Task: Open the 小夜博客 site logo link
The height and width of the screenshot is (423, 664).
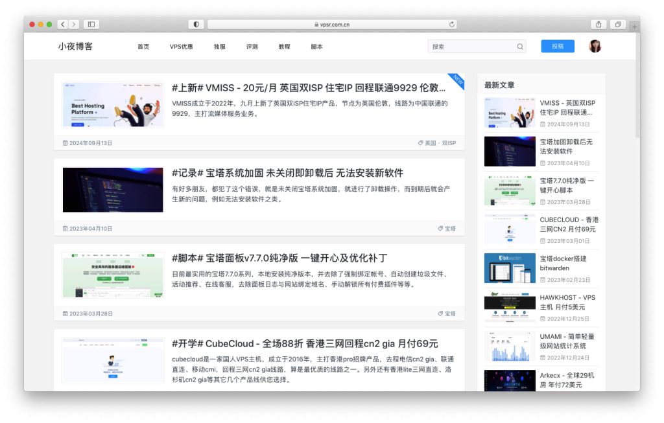Action: 75,47
